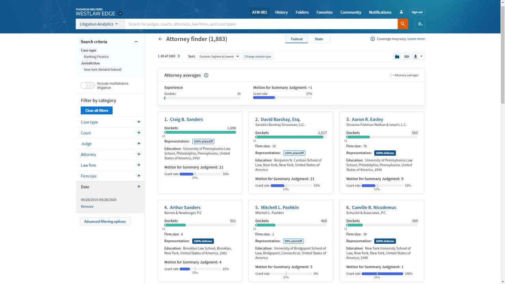Open the History menu

pyautogui.click(x=282, y=12)
